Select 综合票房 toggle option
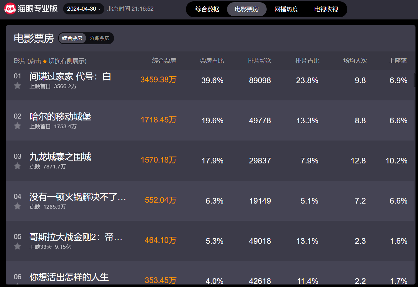The height and width of the screenshot is (287, 418). [x=72, y=38]
